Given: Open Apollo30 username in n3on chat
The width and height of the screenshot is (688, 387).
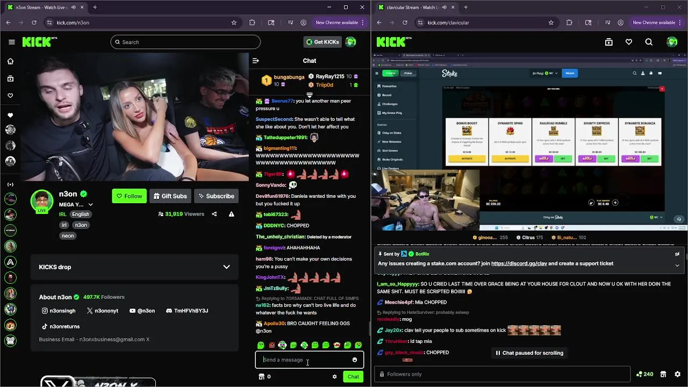Looking at the screenshot, I should point(274,324).
